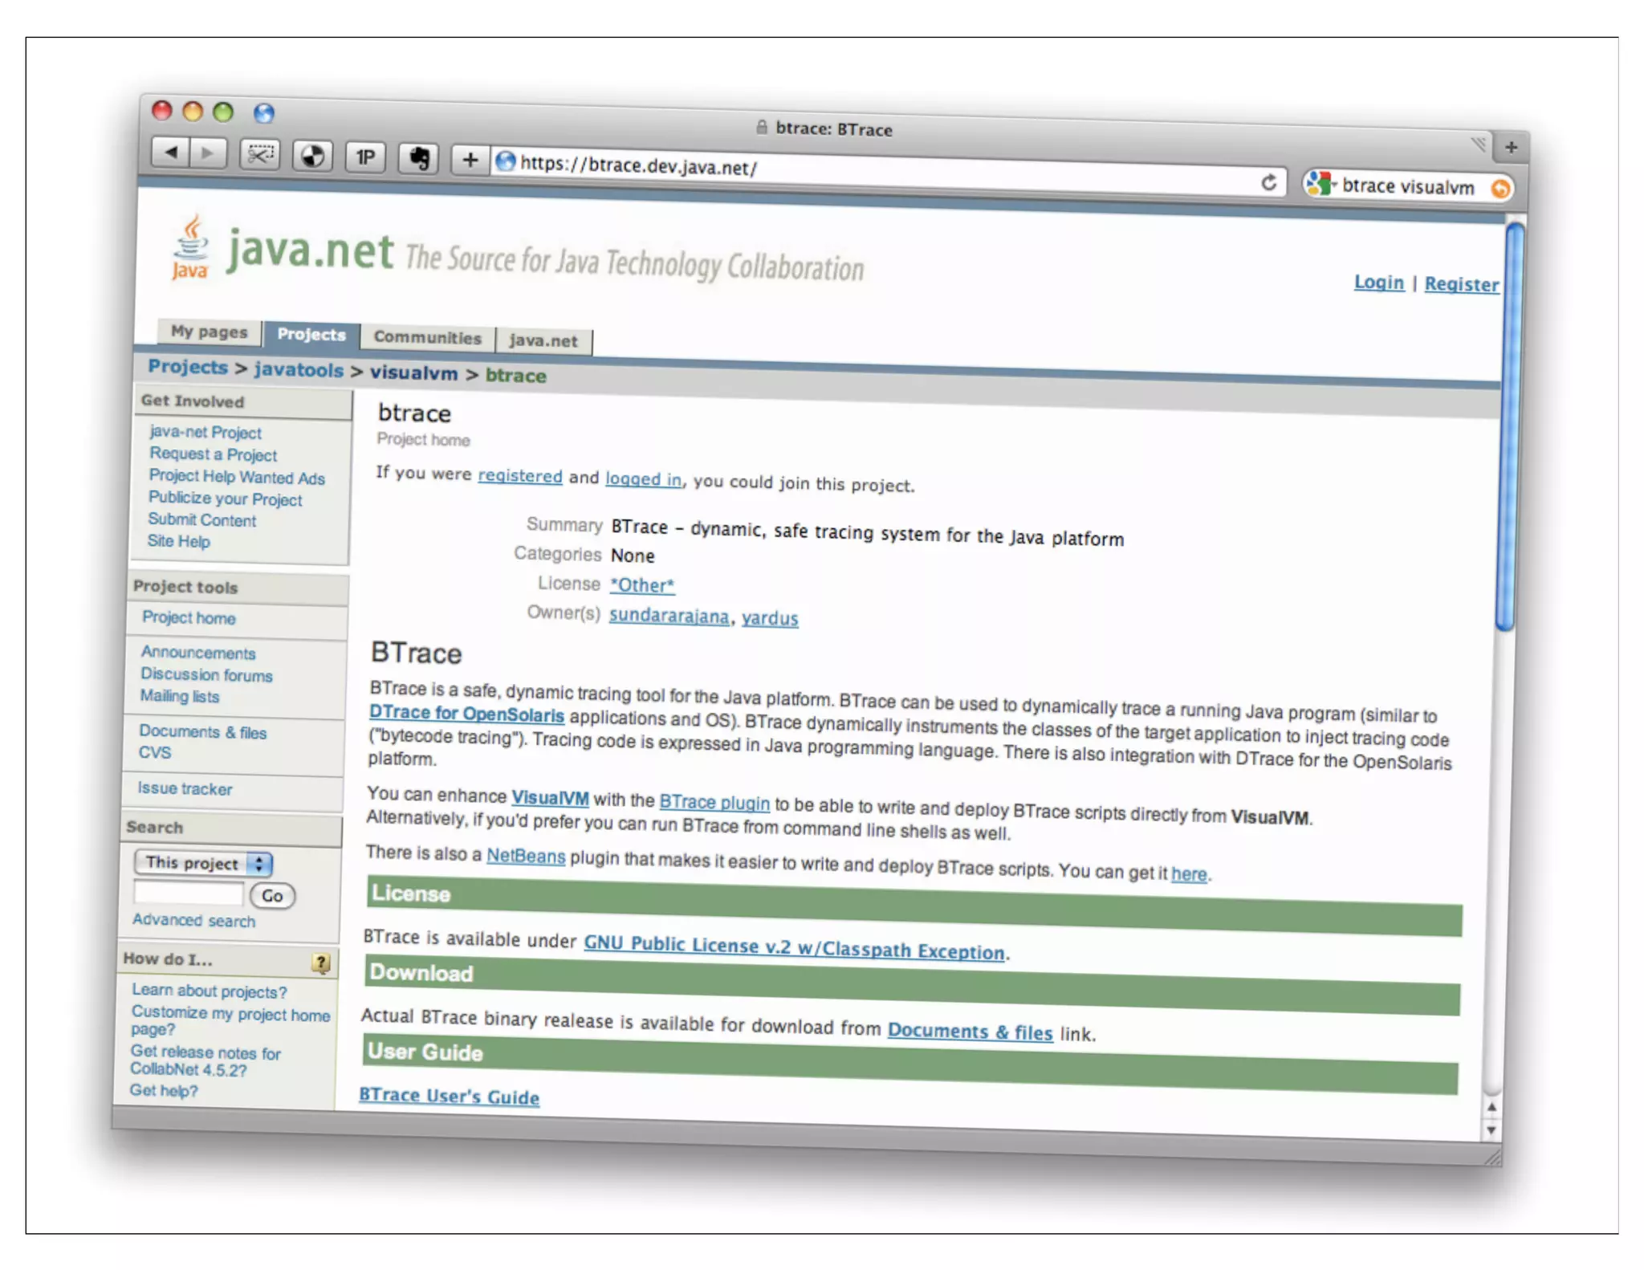Click the javatools breadcrumb link
Viewport: 1644px width, 1270px height.
click(299, 369)
